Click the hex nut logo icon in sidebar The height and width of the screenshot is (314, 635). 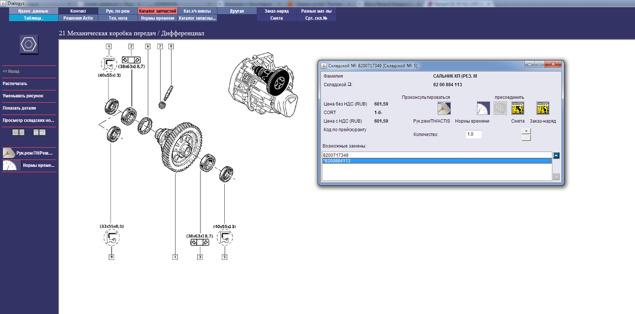tap(29, 44)
